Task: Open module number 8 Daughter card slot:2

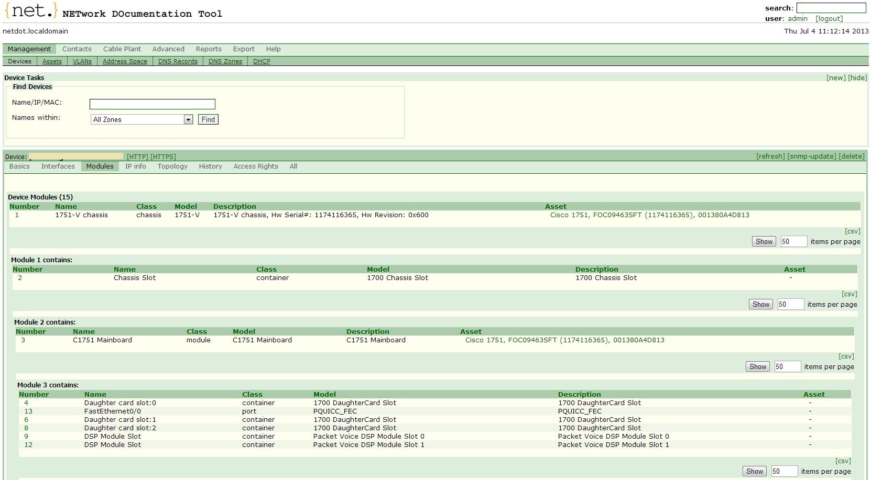Action: pos(26,428)
